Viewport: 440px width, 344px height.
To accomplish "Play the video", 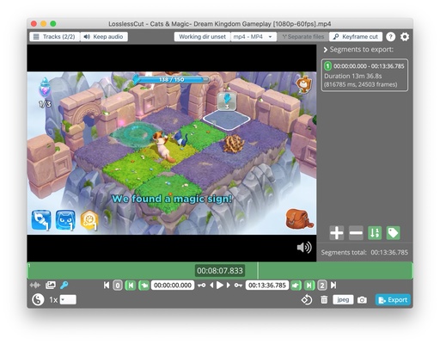I will pyautogui.click(x=220, y=286).
